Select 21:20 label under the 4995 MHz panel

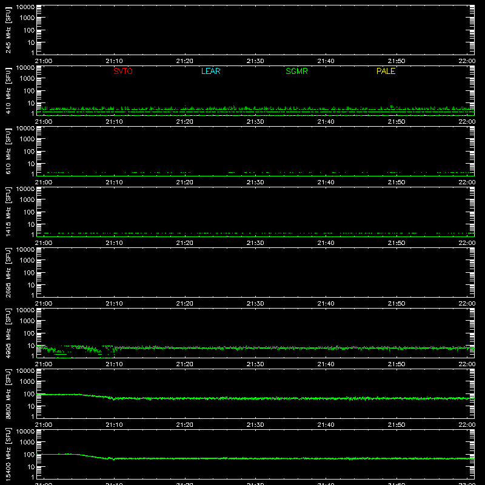pos(185,364)
